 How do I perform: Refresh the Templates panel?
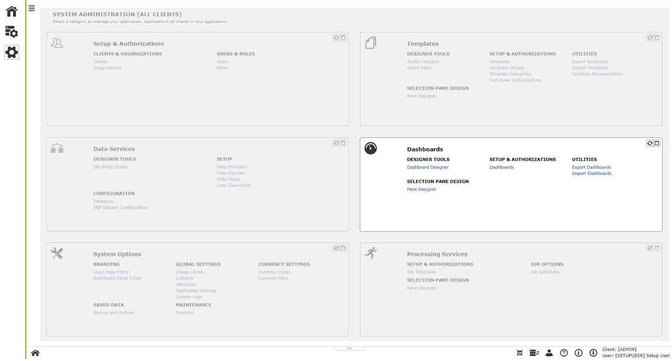[x=650, y=37]
